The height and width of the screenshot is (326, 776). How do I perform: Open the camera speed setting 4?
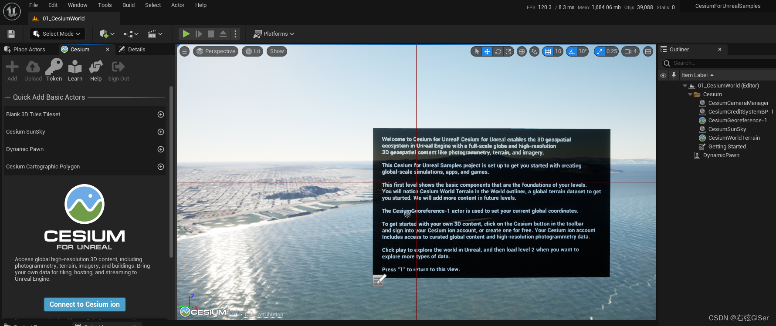(x=630, y=51)
